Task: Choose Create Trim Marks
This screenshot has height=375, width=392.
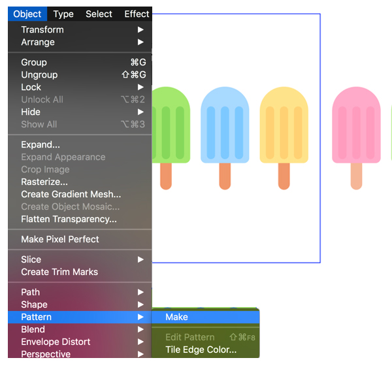Action: click(x=59, y=272)
